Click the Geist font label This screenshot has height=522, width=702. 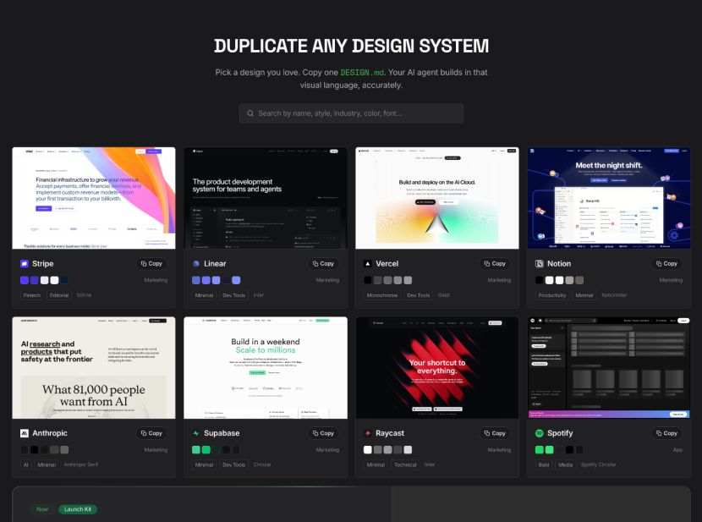coord(444,295)
